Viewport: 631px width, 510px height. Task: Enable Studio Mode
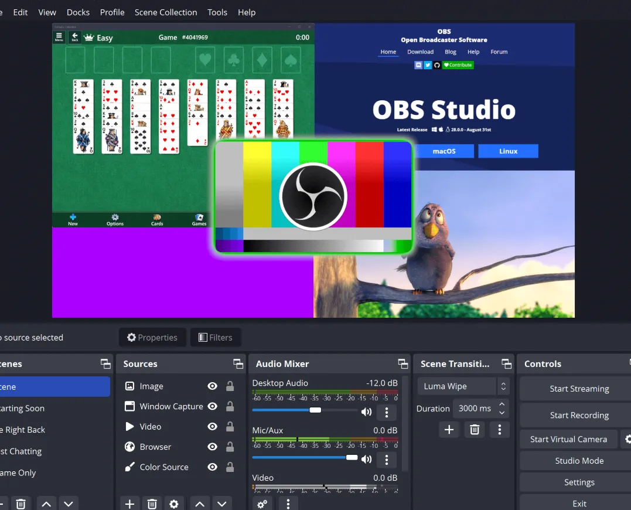tap(579, 460)
